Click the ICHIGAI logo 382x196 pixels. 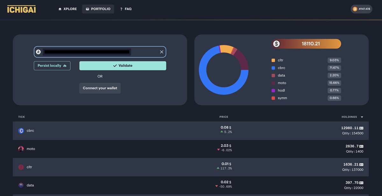pos(21,9)
